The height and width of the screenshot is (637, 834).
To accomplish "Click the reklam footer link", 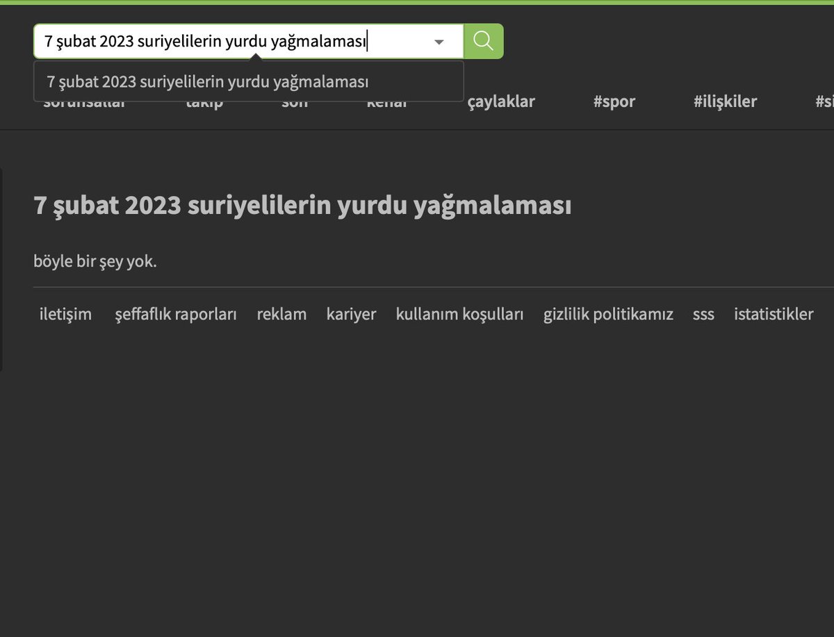I will pos(281,314).
